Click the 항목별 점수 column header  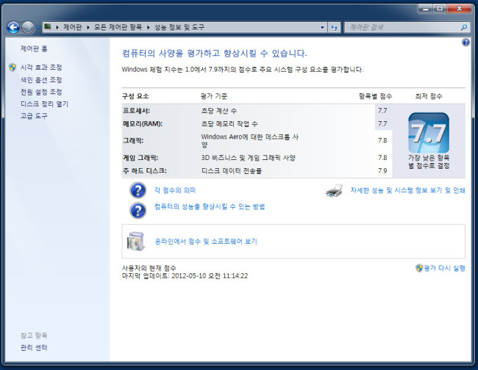pyautogui.click(x=375, y=96)
